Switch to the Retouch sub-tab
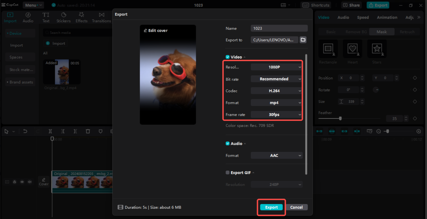Image resolution: width=427 pixels, height=219 pixels. pyautogui.click(x=407, y=32)
